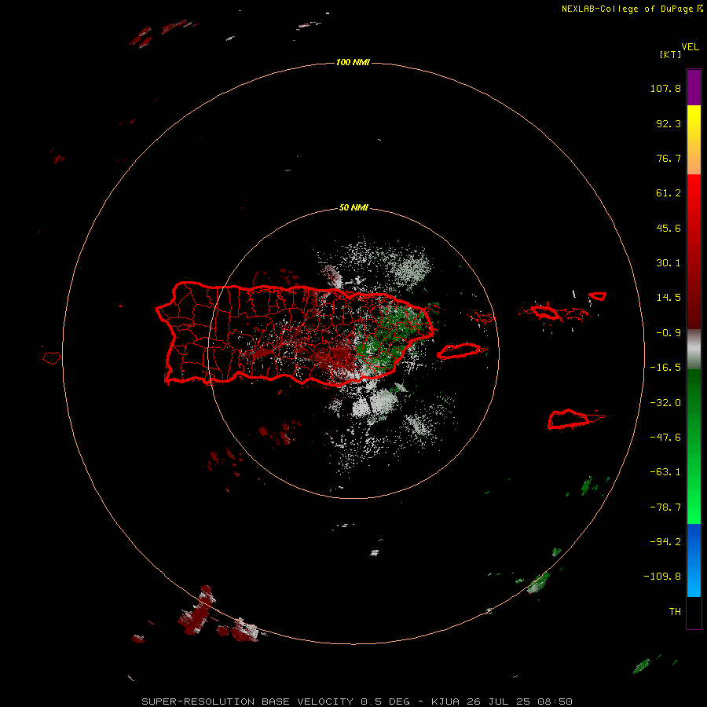The image size is (707, 707).
Task: Click the [KT] units label
Action: (x=671, y=54)
